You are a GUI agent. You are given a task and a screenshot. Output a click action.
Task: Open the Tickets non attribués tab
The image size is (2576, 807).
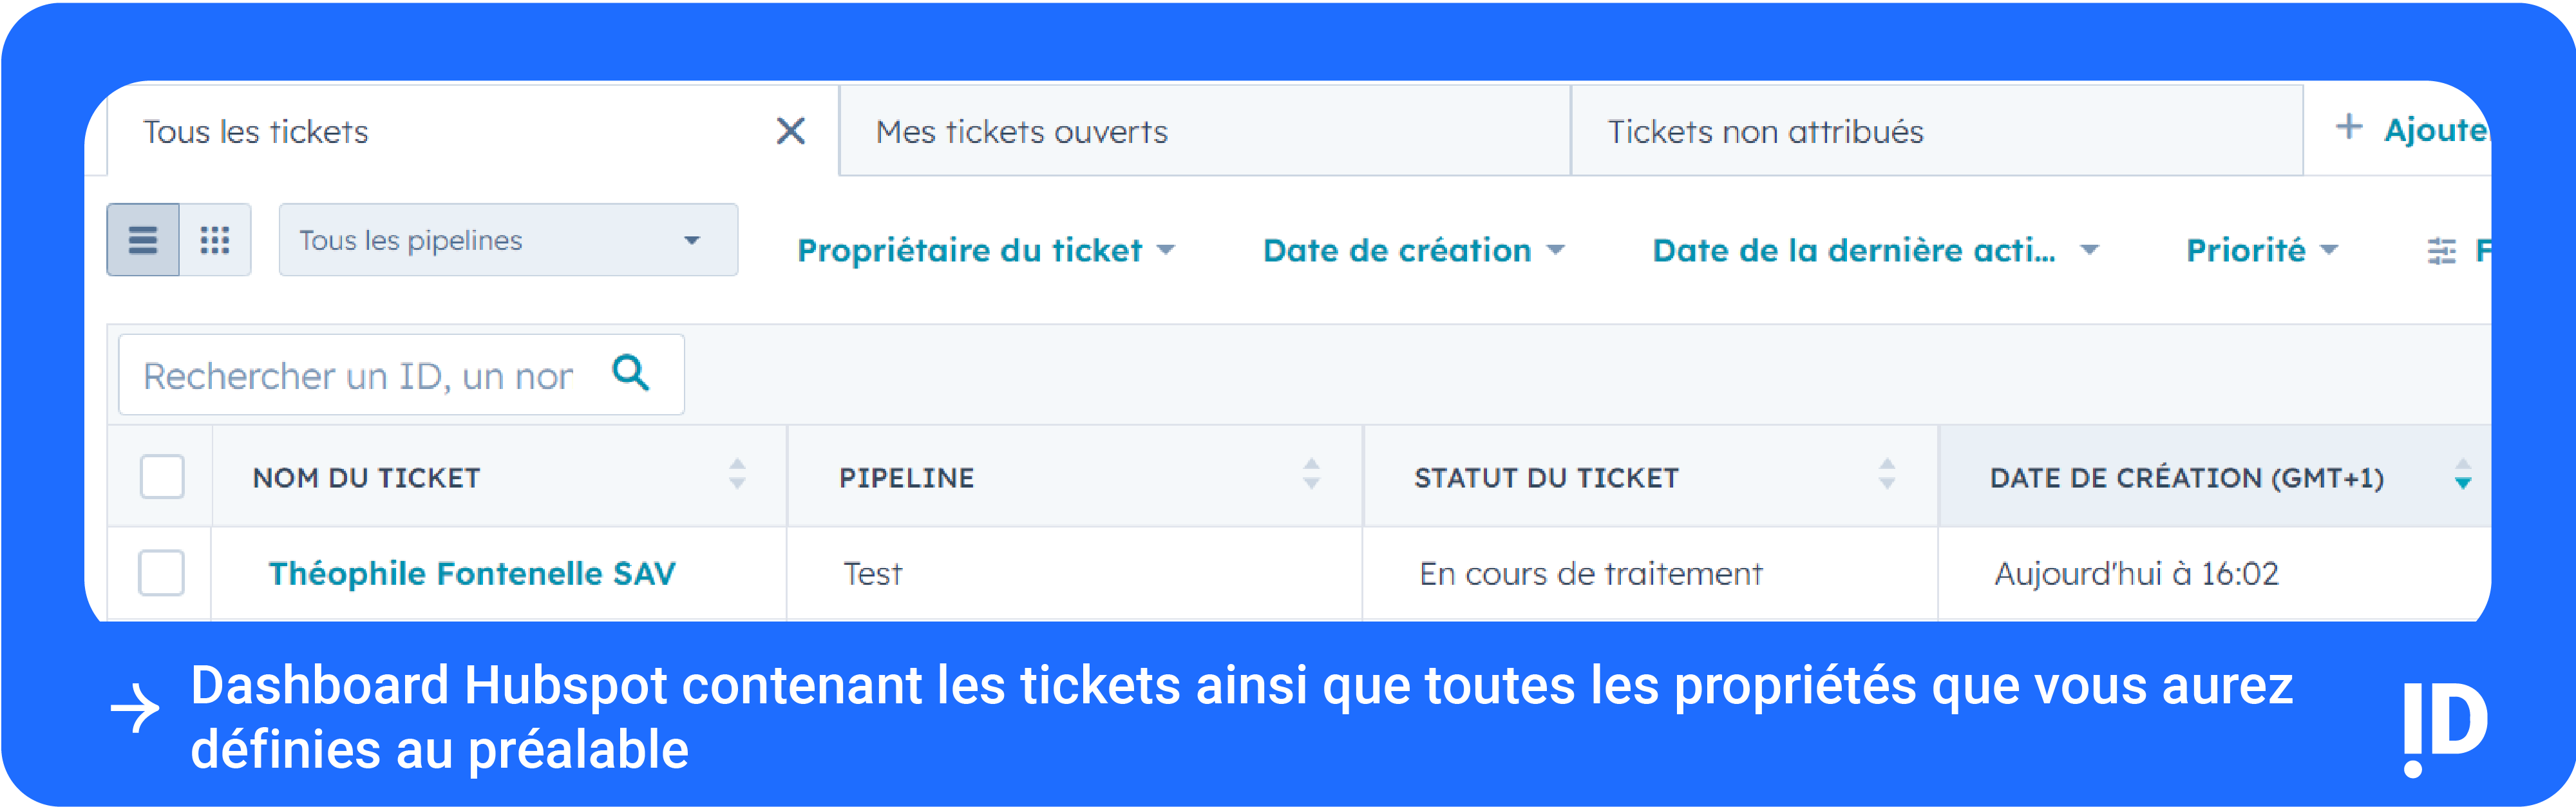coord(1765,132)
